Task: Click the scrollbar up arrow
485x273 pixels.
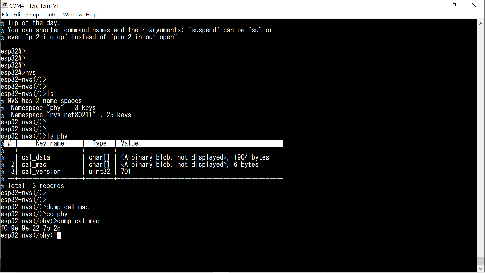Action: 481,24
